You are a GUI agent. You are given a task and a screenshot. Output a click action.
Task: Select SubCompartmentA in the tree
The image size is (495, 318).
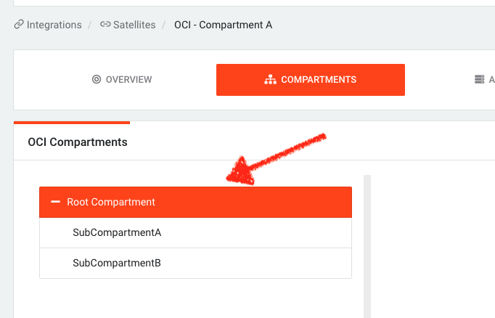[x=195, y=233]
